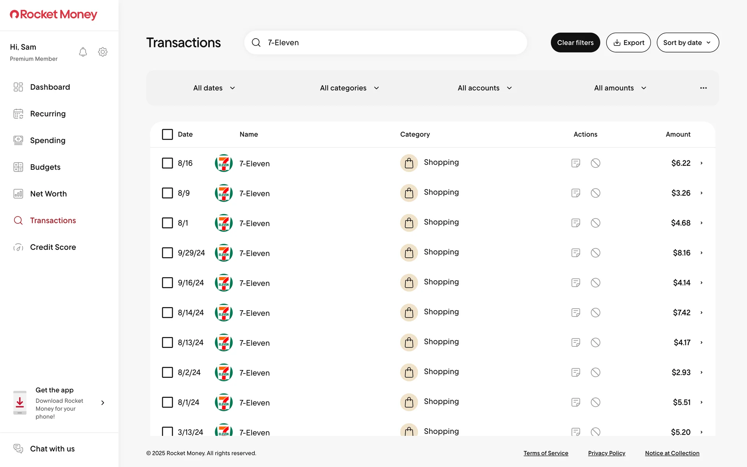Viewport: 747px width, 467px height.
Task: Open more filters with the ellipsis
Action: click(x=703, y=88)
